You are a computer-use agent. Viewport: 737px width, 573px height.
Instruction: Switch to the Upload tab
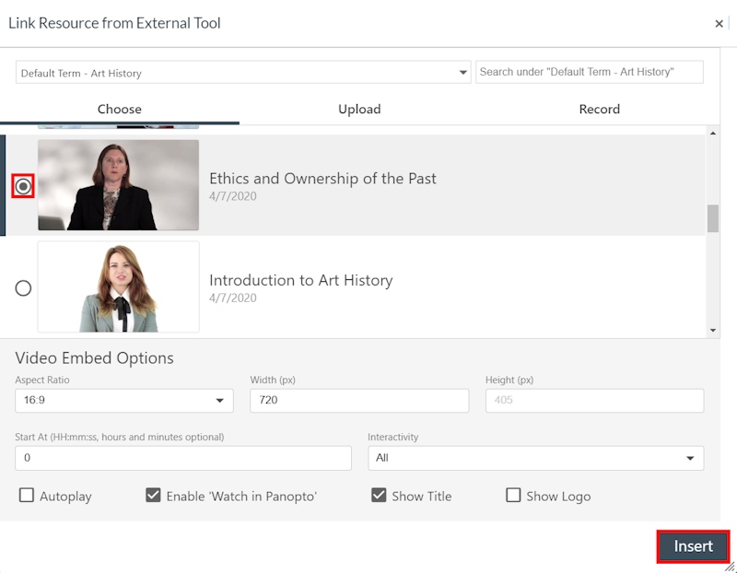click(359, 109)
